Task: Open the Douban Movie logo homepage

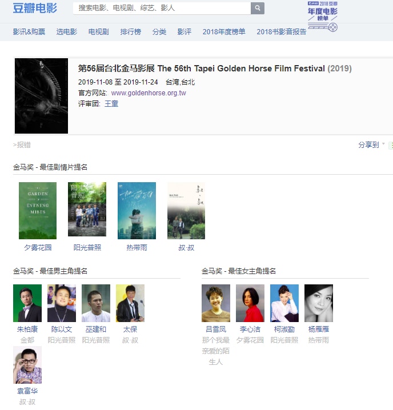Action: click(x=35, y=9)
